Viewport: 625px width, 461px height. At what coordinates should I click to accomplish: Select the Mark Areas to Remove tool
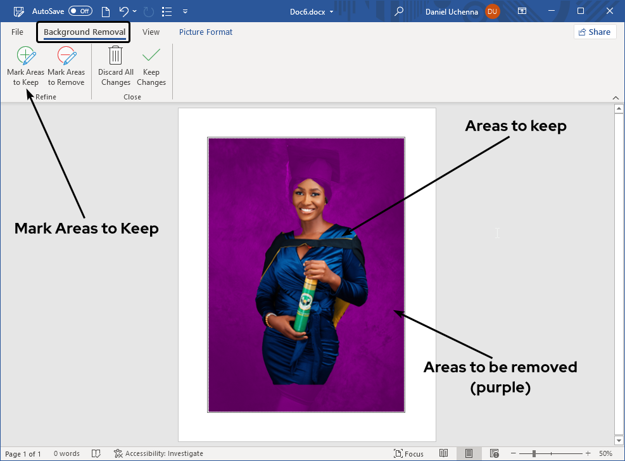tap(66, 66)
